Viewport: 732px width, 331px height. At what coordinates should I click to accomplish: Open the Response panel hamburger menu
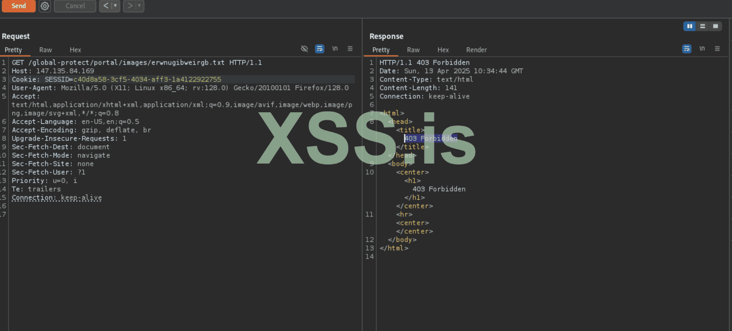717,49
